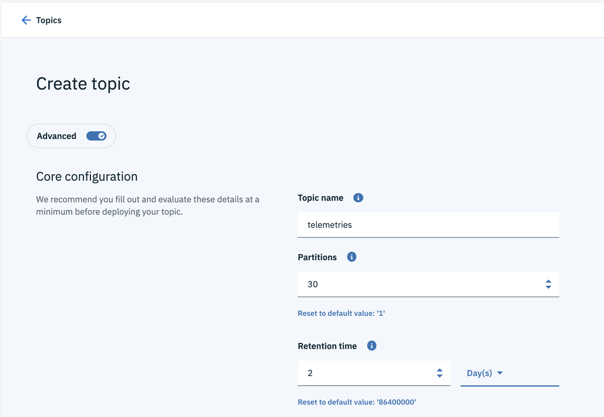The image size is (604, 417).
Task: Click the Retention time label
Action: 327,346
